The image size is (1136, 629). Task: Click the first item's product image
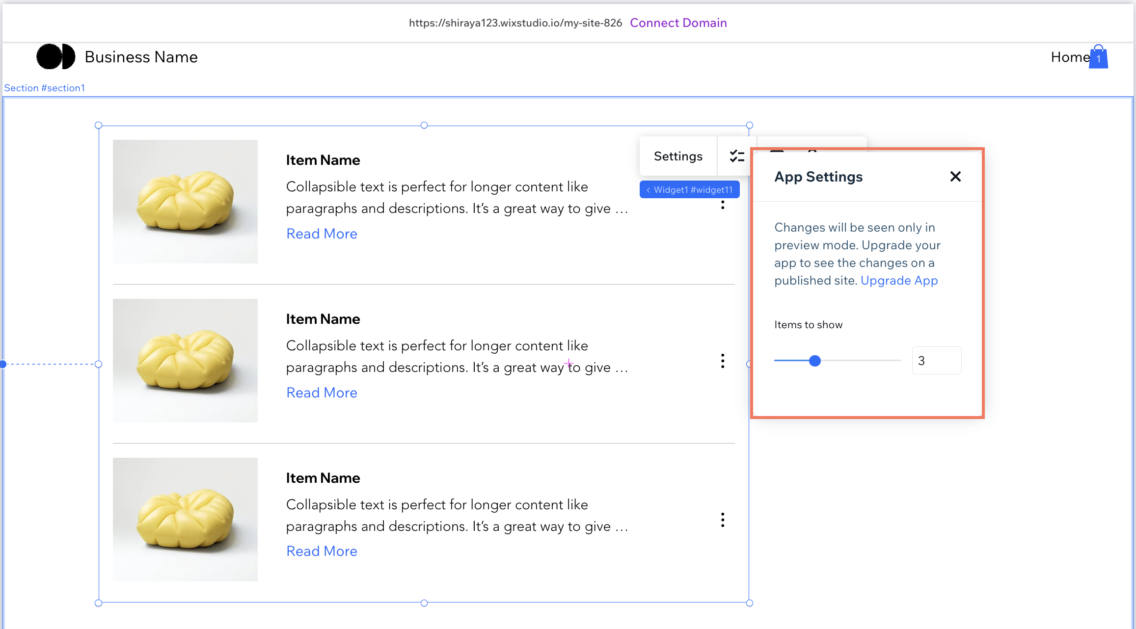(185, 202)
